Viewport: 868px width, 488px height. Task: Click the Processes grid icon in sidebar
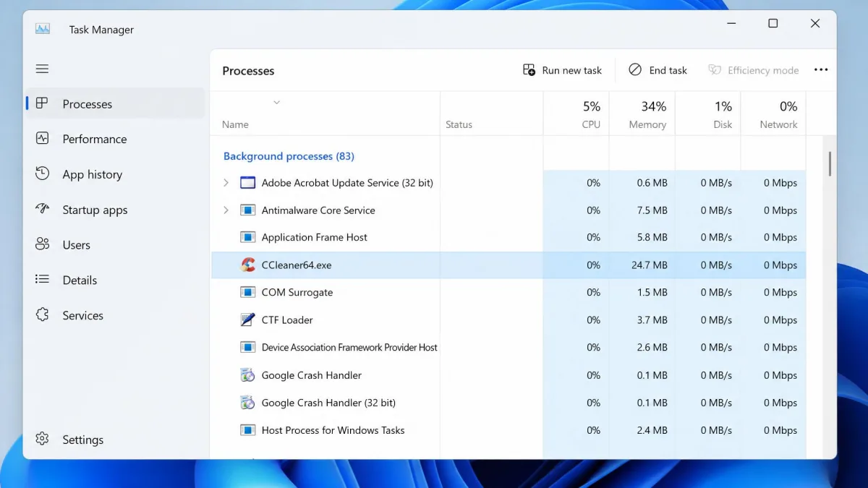point(42,103)
